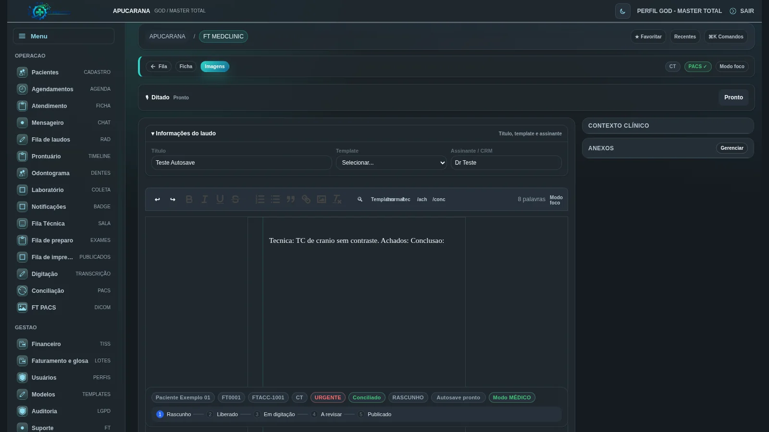This screenshot has height=432, width=769.
Task: Select workflow step Liberado
Action: pos(222,414)
